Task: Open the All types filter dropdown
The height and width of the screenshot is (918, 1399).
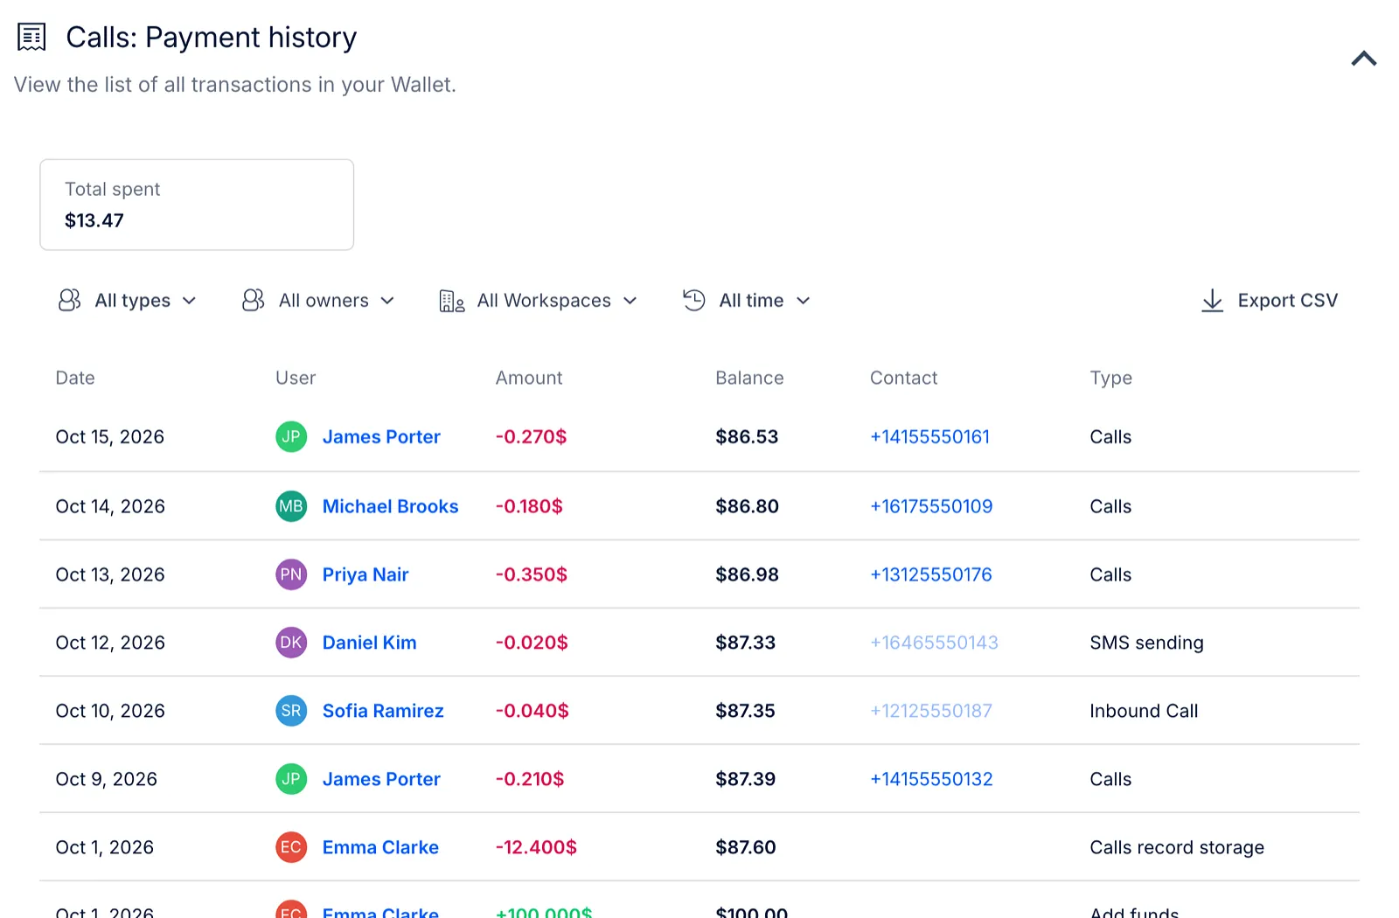Action: click(128, 301)
